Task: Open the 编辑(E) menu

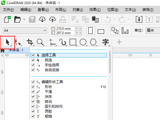Action: [x=26, y=10]
